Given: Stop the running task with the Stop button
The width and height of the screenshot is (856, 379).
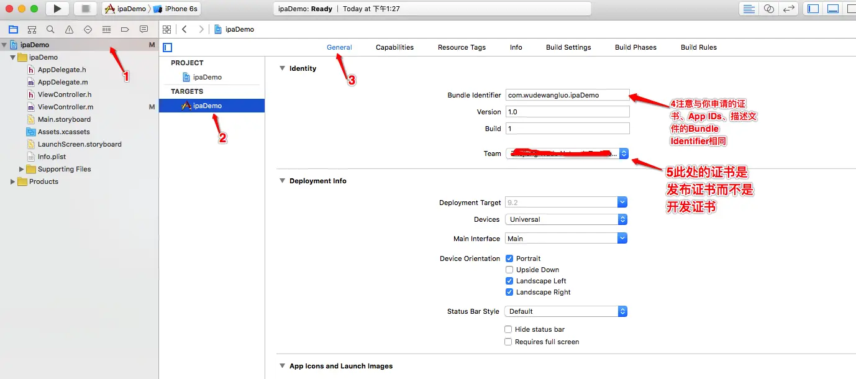Looking at the screenshot, I should click(86, 9).
